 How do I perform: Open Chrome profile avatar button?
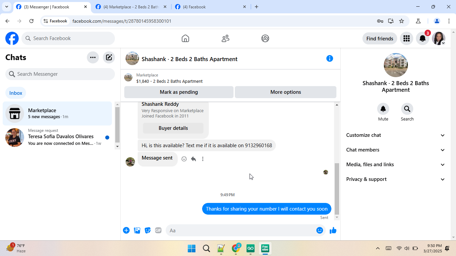[x=437, y=21]
